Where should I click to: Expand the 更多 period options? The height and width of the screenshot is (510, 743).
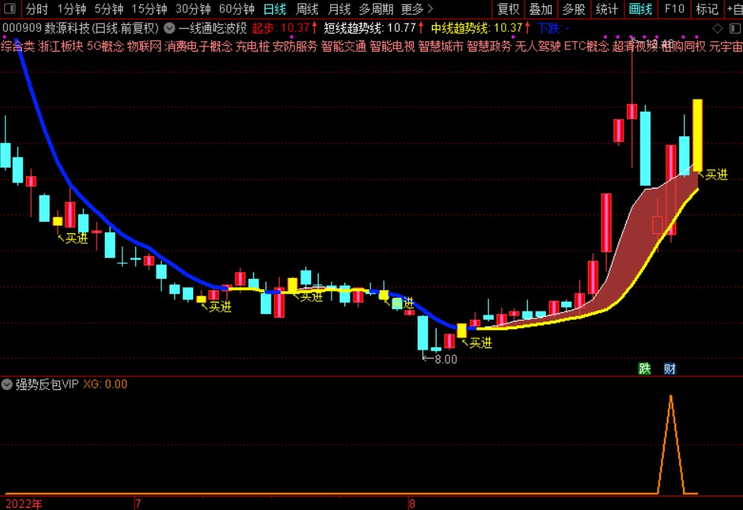(x=417, y=9)
